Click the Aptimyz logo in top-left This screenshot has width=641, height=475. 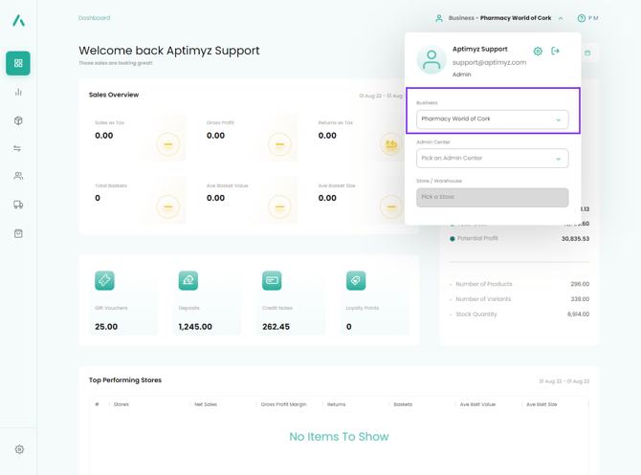[18, 19]
